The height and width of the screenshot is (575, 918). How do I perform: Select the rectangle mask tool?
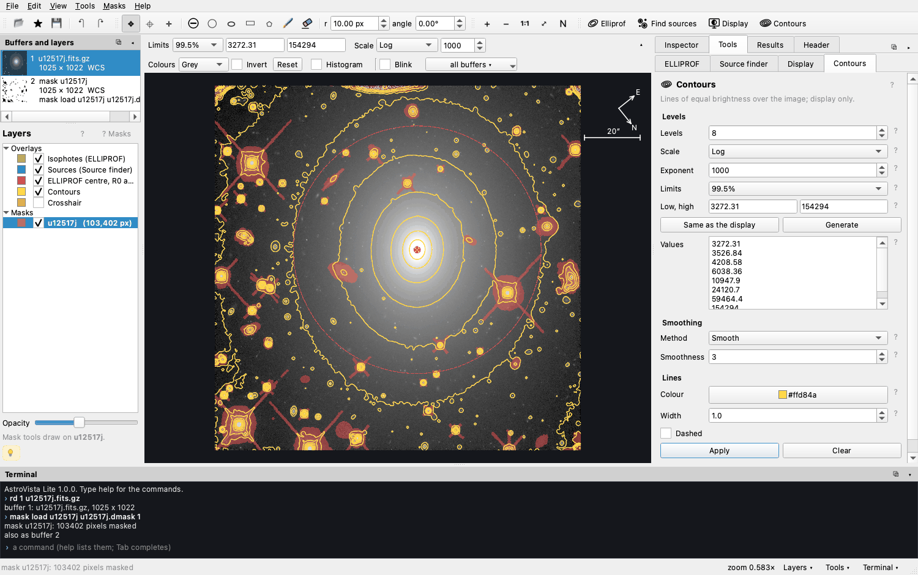pos(250,24)
